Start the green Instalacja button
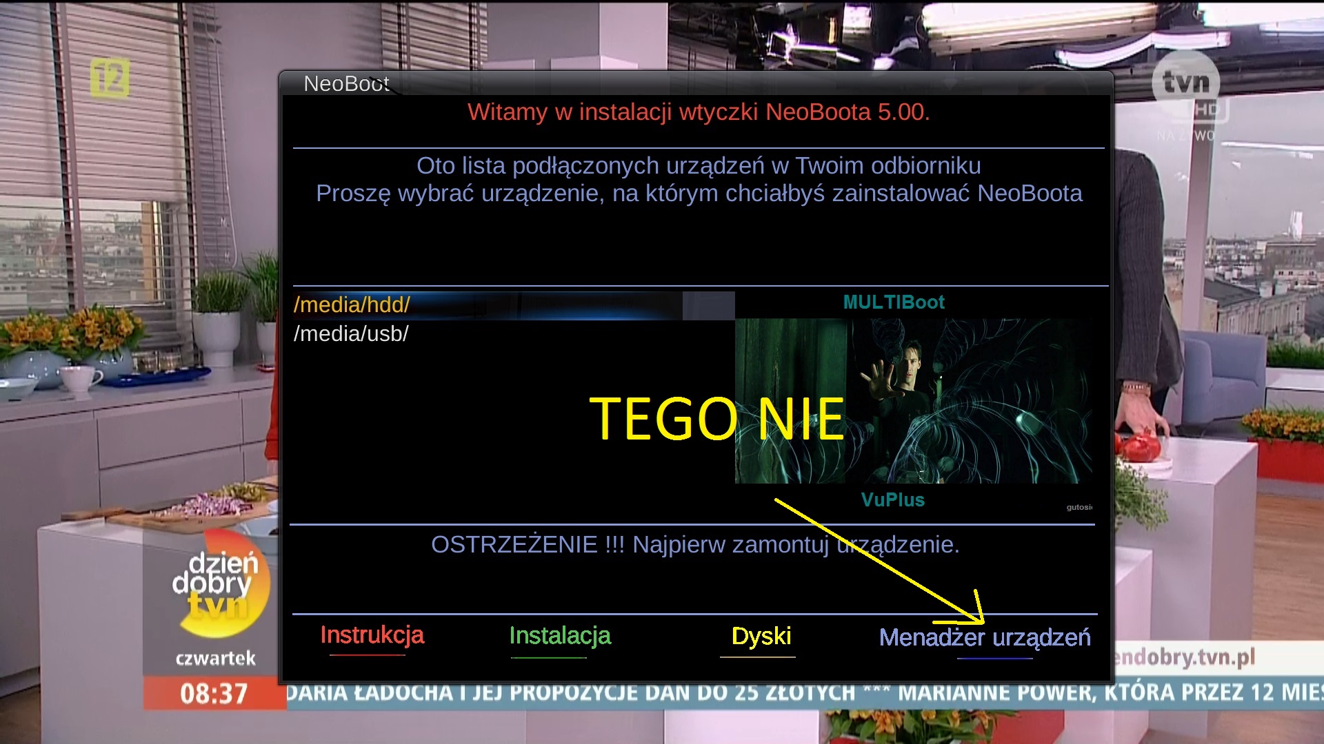 (x=560, y=636)
